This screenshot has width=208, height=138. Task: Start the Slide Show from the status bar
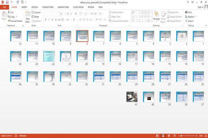(175, 136)
